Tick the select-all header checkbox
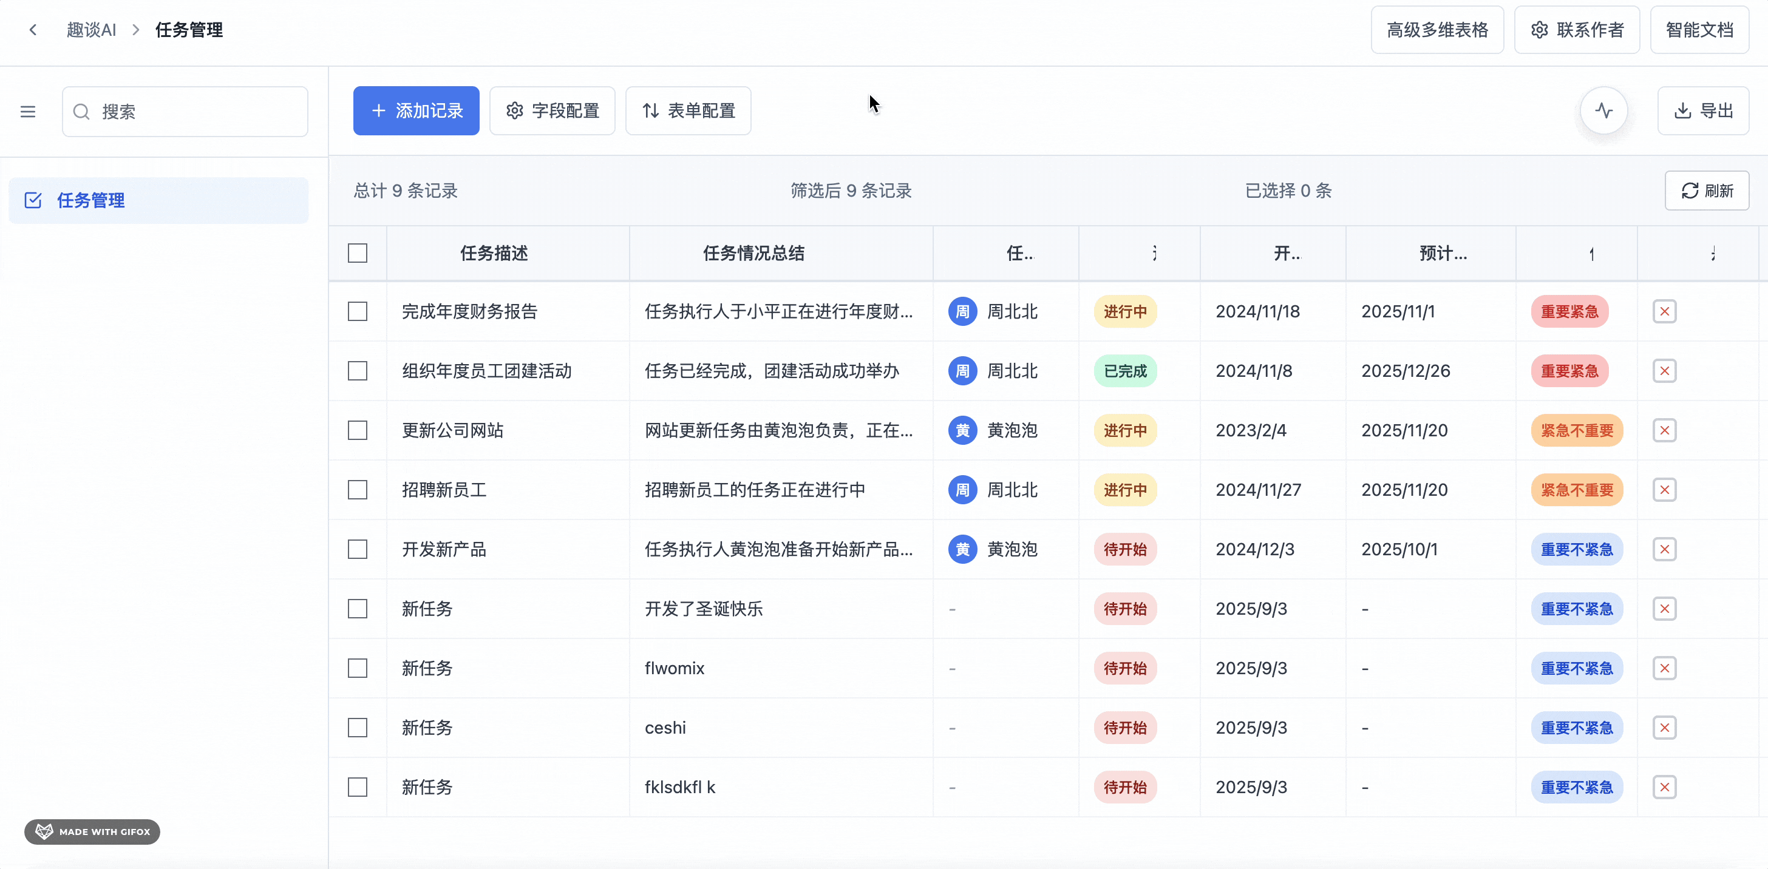 (358, 253)
